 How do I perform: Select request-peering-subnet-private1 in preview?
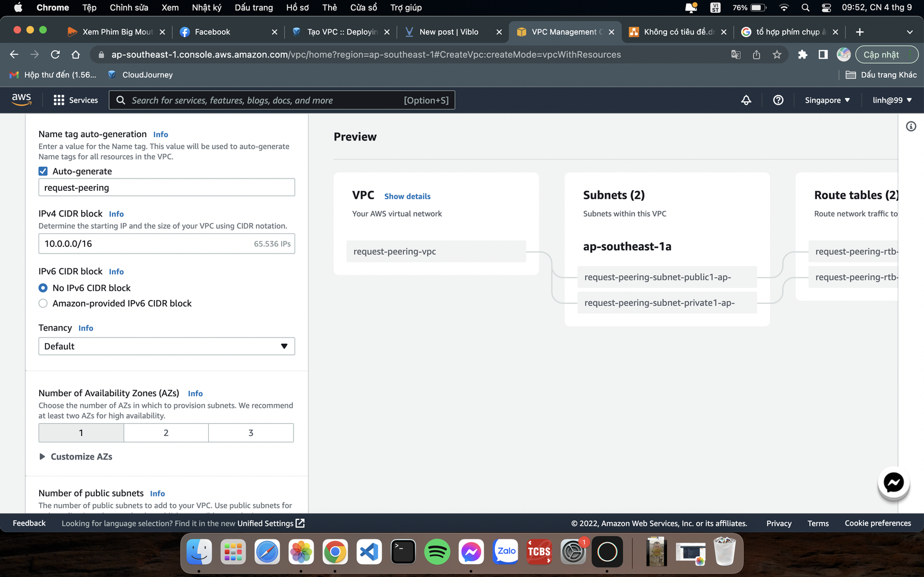click(x=667, y=303)
